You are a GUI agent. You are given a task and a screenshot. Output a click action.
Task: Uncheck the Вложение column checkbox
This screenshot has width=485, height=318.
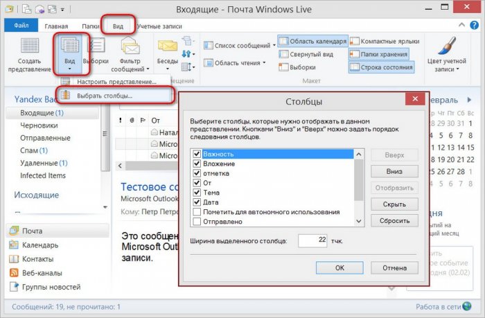tap(197, 164)
